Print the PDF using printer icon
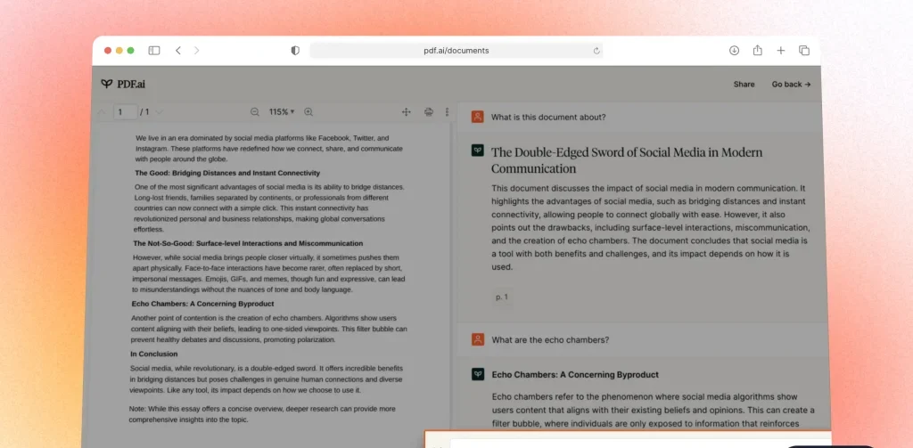913x448 pixels. click(429, 112)
